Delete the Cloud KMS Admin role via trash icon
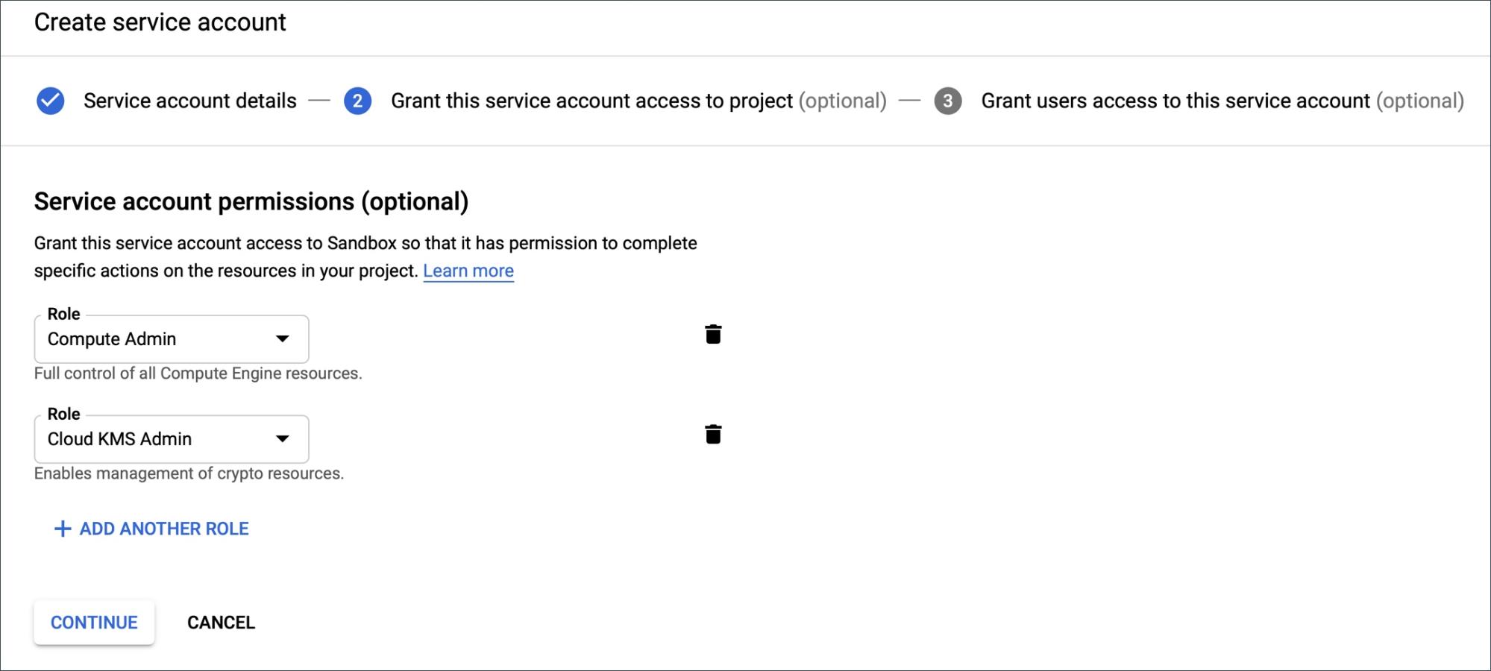Viewport: 1491px width, 671px height. pyautogui.click(x=713, y=435)
